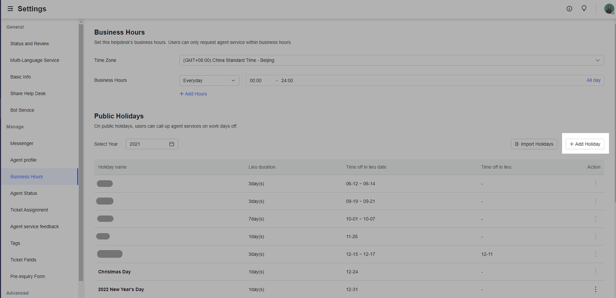Screen dimensions: 616x298
Task: Click the Add Hours link
Action: pyautogui.click(x=193, y=94)
